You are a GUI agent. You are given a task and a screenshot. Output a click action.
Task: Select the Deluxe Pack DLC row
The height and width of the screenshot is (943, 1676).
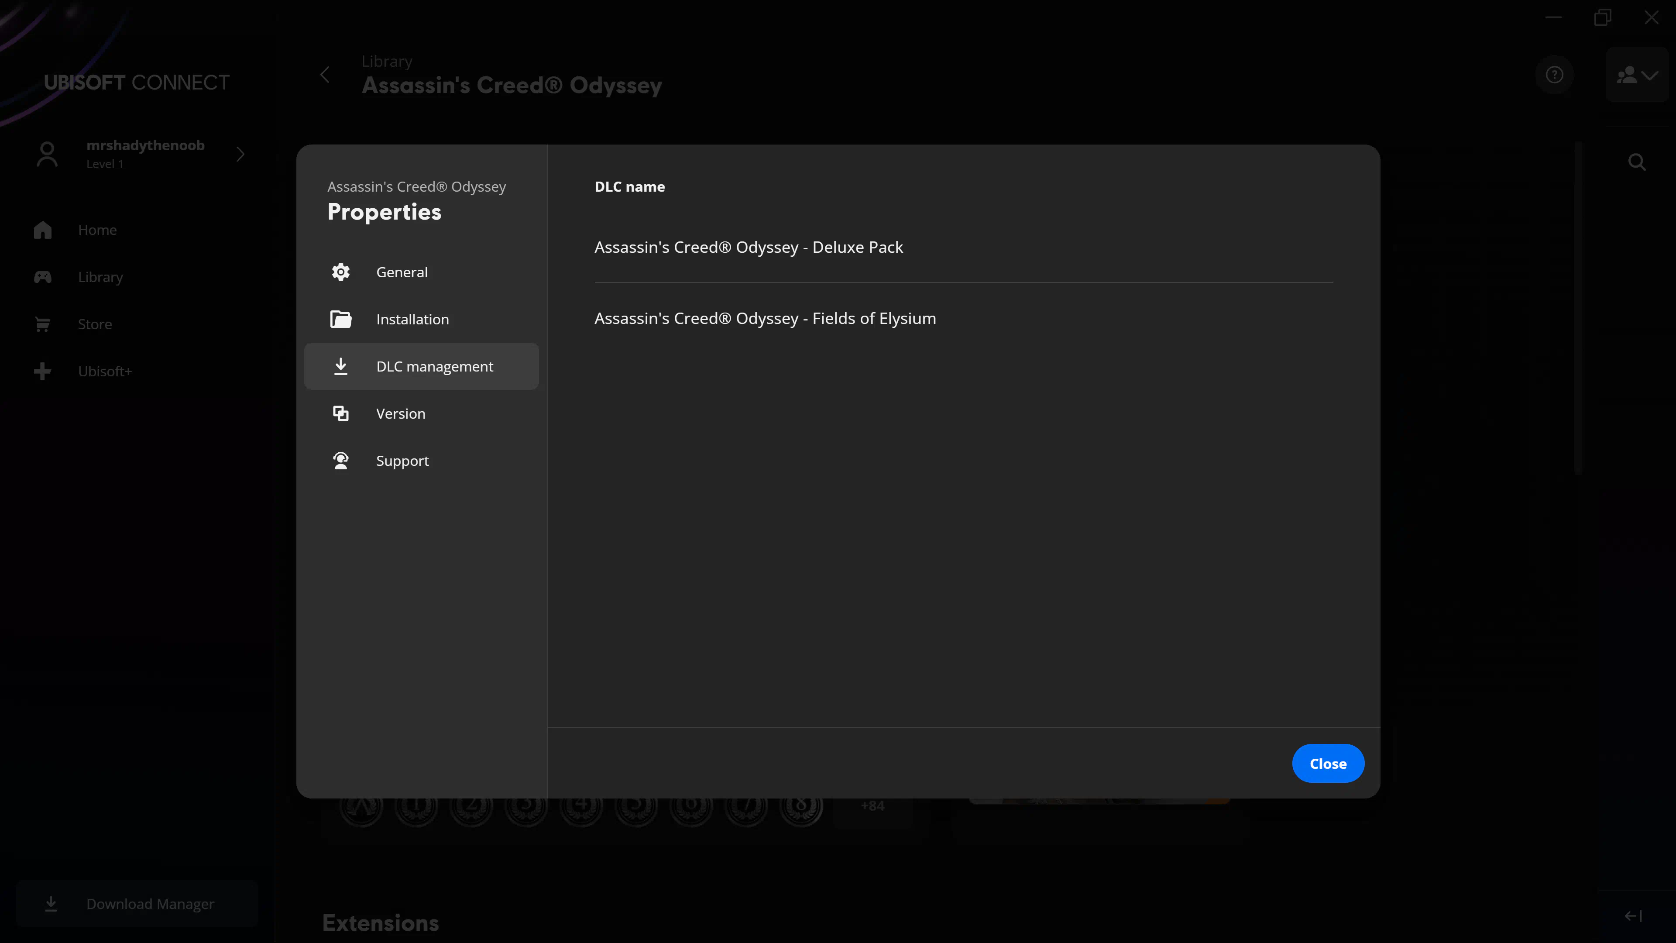pyautogui.click(x=748, y=247)
